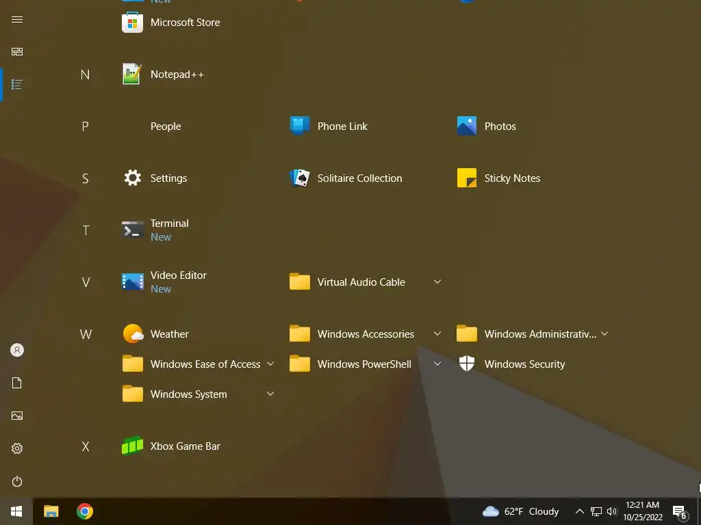Open the Photos app
The height and width of the screenshot is (525, 701).
tap(487, 126)
